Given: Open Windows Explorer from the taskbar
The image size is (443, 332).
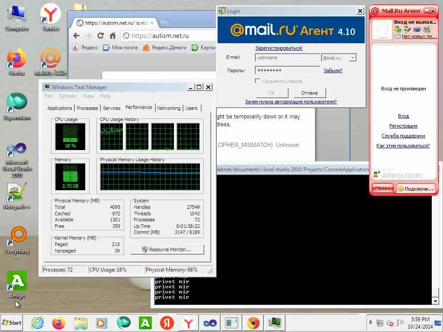Looking at the screenshot, I should 80,322.
